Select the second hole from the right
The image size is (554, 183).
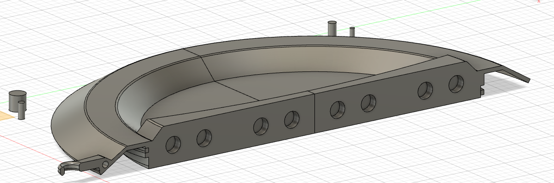425,90
